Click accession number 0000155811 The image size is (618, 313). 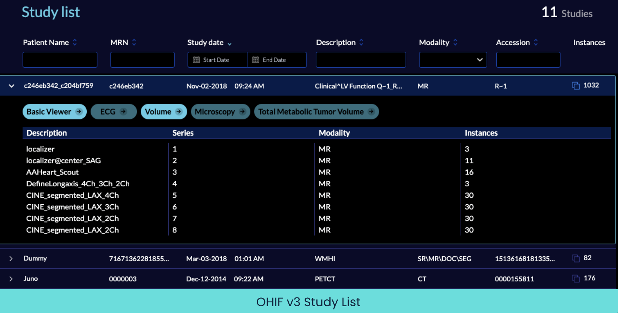click(x=514, y=279)
